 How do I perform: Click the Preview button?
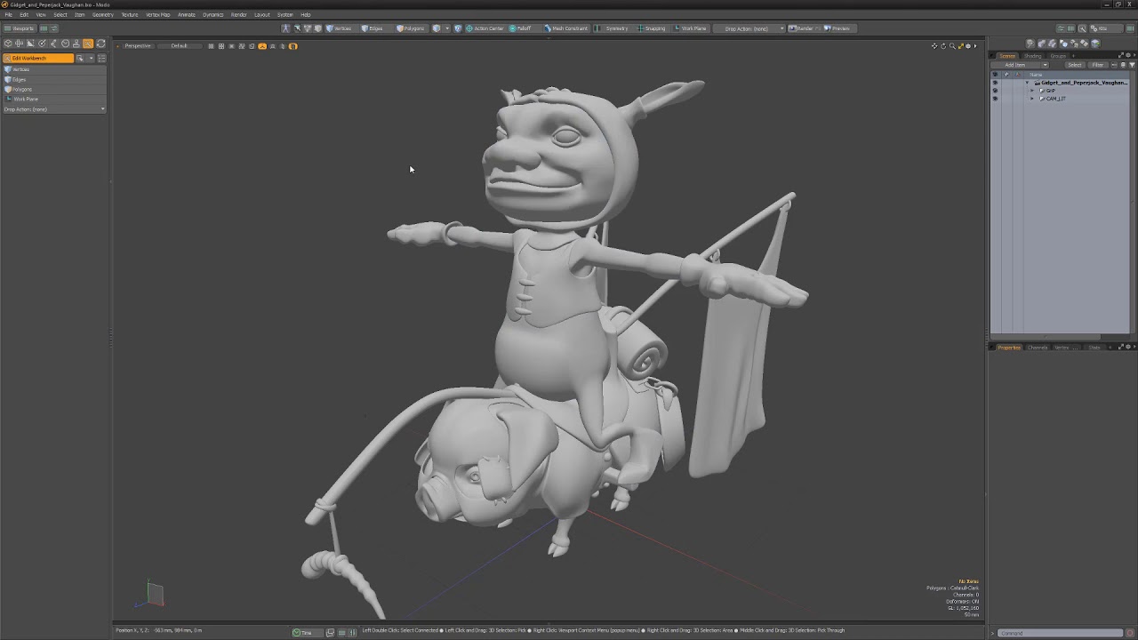point(837,28)
